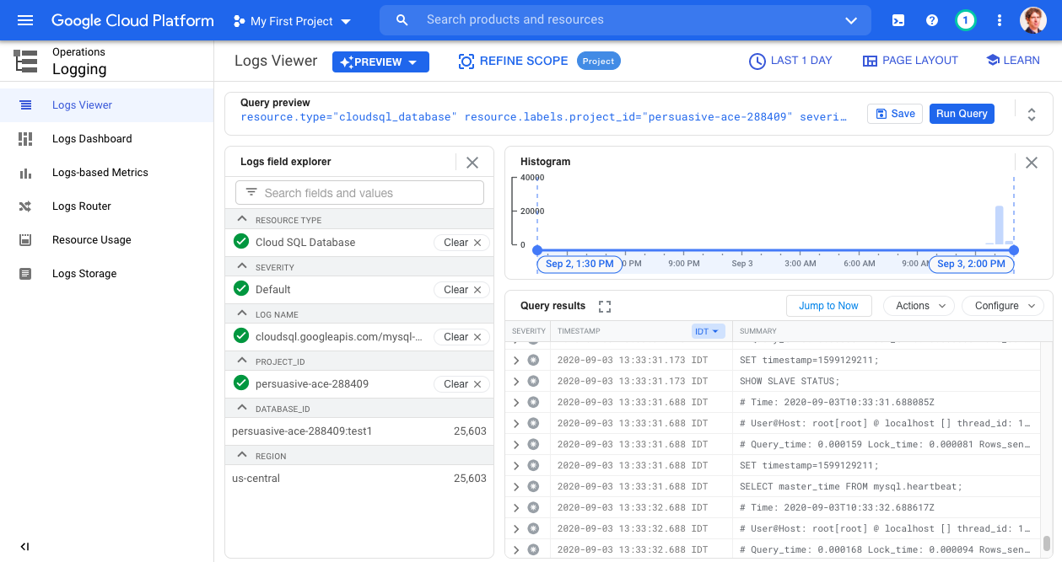Click Jump to Now button
Image resolution: width=1062 pixels, height=562 pixels.
point(828,306)
